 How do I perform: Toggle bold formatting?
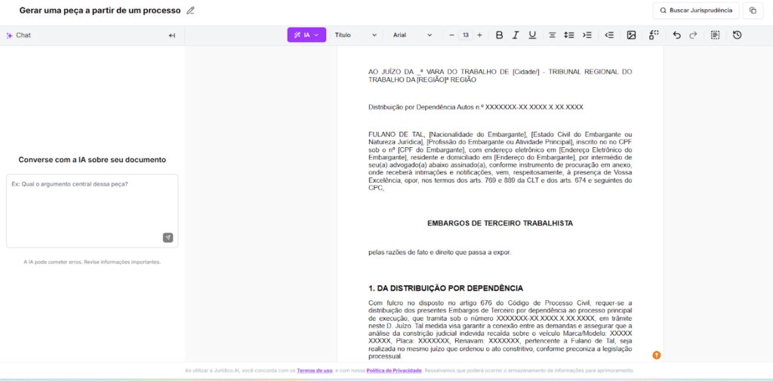(x=500, y=35)
